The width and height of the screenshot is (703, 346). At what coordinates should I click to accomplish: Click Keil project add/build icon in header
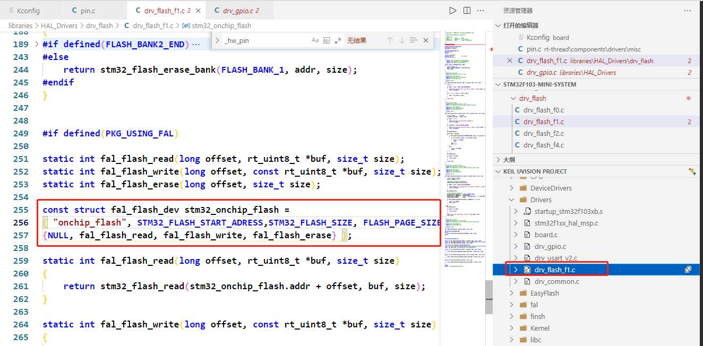click(692, 171)
